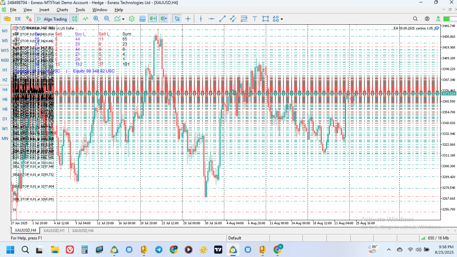
Task: Open the View menu
Action: (x=28, y=10)
